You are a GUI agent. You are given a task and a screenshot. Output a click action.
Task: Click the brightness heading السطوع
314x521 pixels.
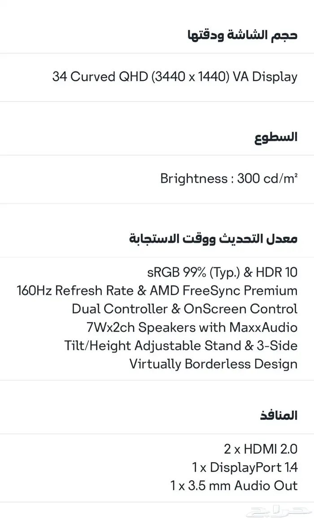point(276,137)
